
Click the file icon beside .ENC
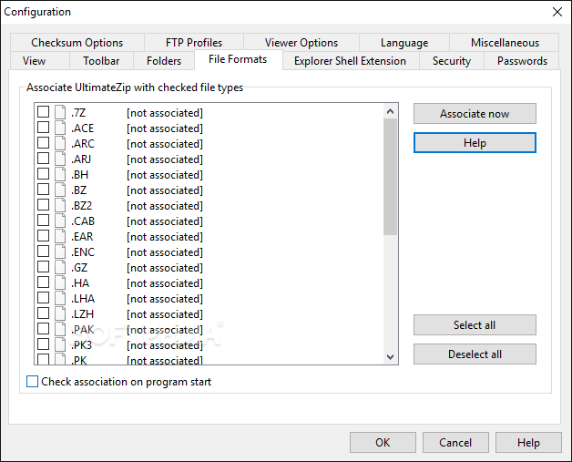60,252
